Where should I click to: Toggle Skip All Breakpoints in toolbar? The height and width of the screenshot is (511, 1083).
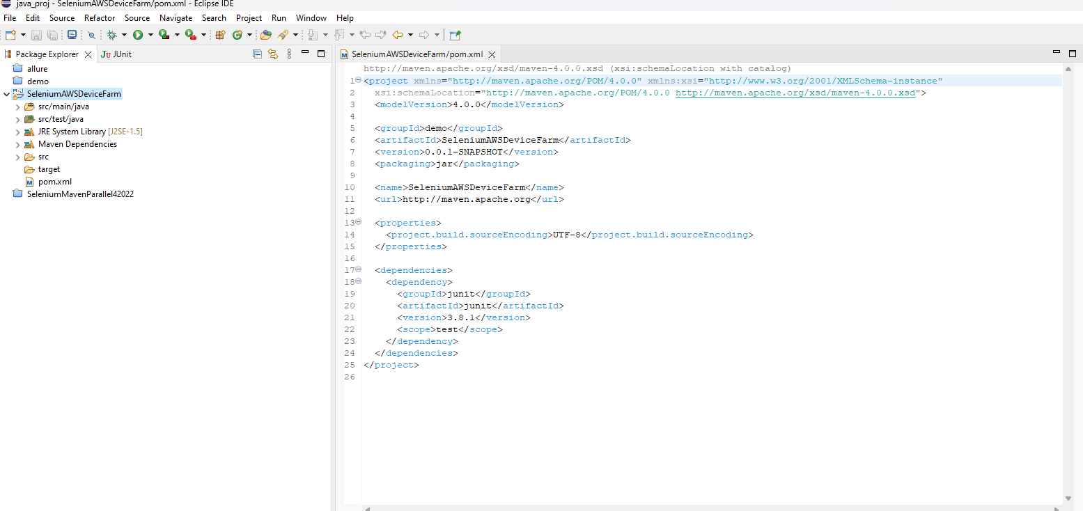coord(91,35)
